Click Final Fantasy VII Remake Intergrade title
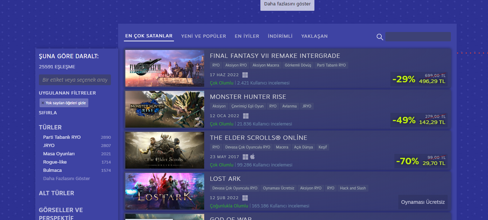This screenshot has height=220, width=488. (x=275, y=56)
